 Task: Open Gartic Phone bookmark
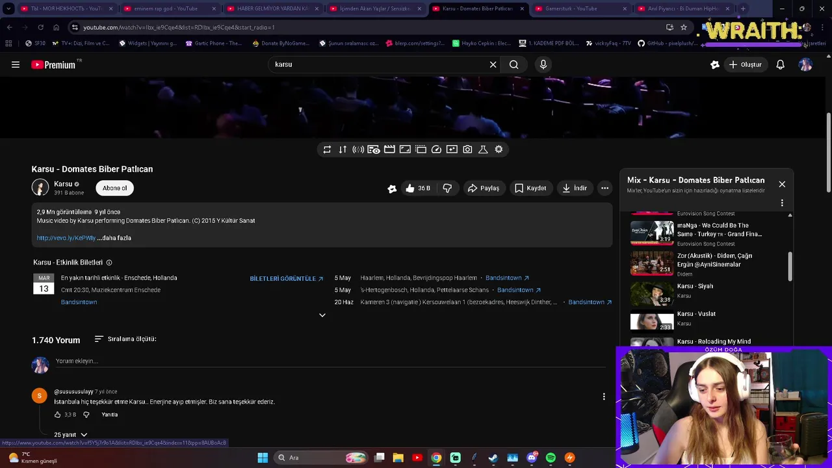[213, 43]
